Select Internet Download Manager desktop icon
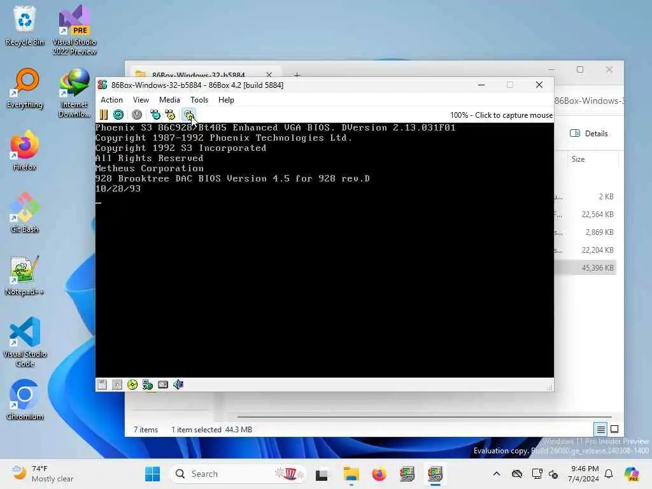This screenshot has height=489, width=652. tap(74, 93)
